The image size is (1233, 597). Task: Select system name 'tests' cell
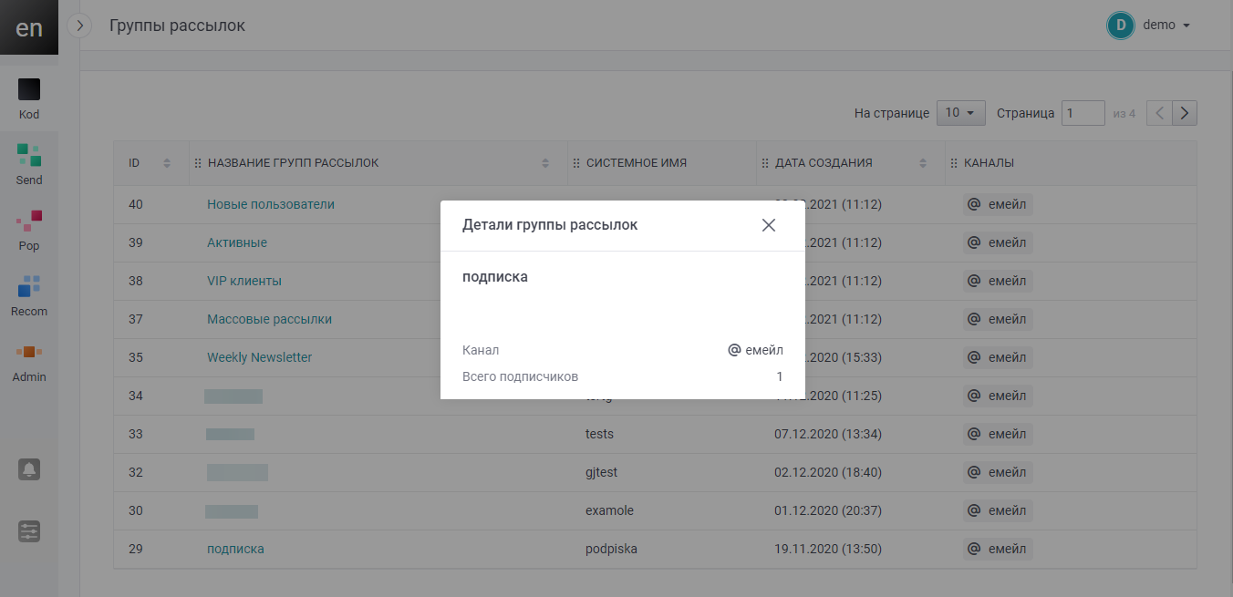pos(599,434)
